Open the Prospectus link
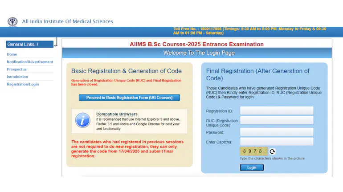The image size is (343, 192). (16, 69)
